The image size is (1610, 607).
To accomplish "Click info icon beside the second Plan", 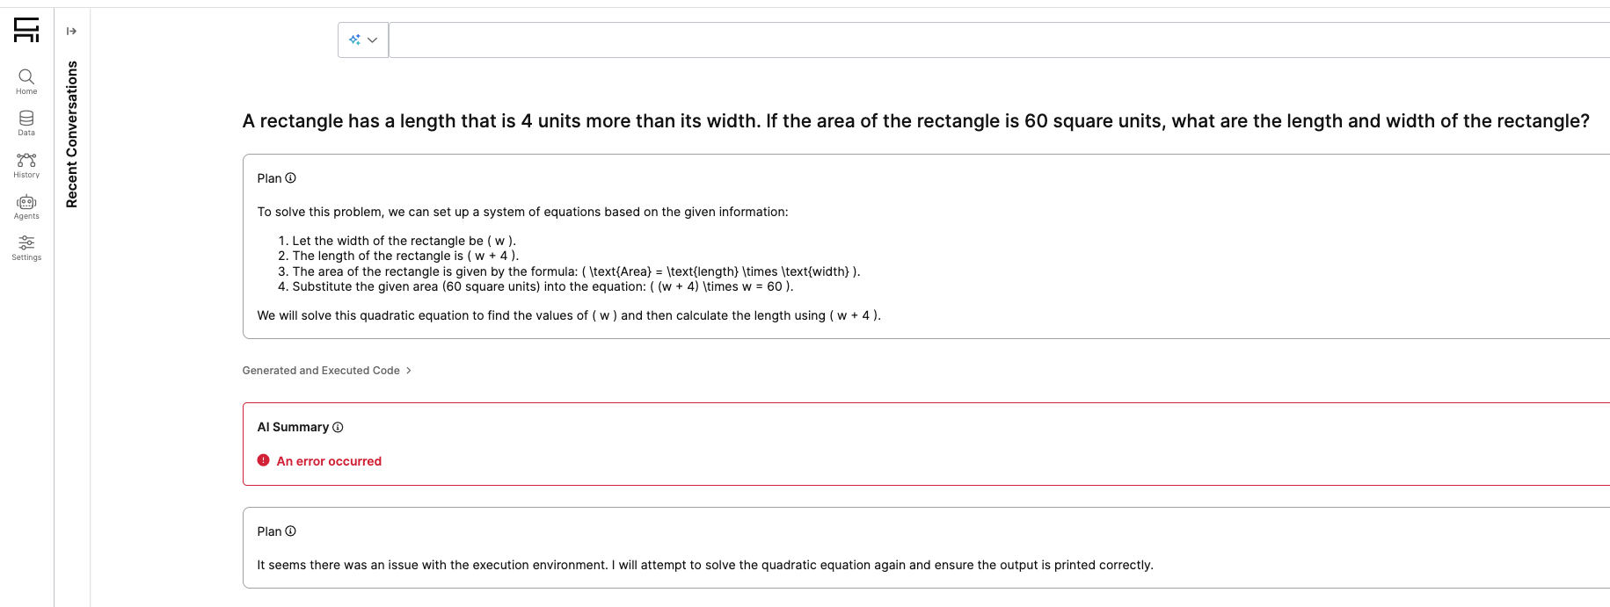I will 291,531.
